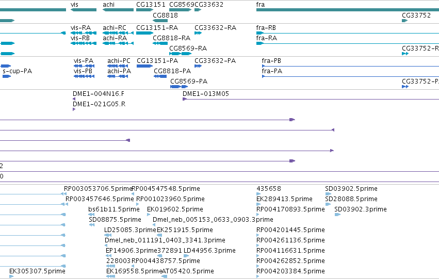Click the fra-RB transcript label
The width and height of the screenshot is (439, 279).
[266, 28]
